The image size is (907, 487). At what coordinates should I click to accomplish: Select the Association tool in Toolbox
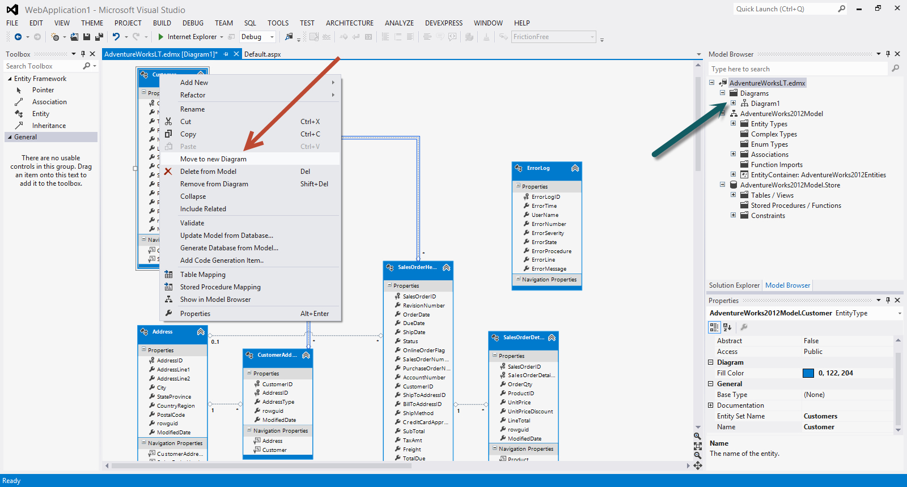coord(49,102)
